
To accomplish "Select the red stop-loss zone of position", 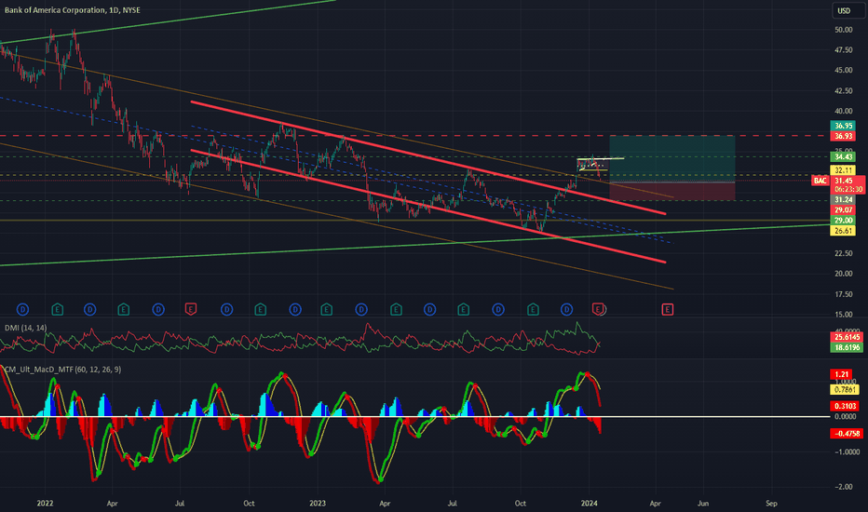I will 672,192.
